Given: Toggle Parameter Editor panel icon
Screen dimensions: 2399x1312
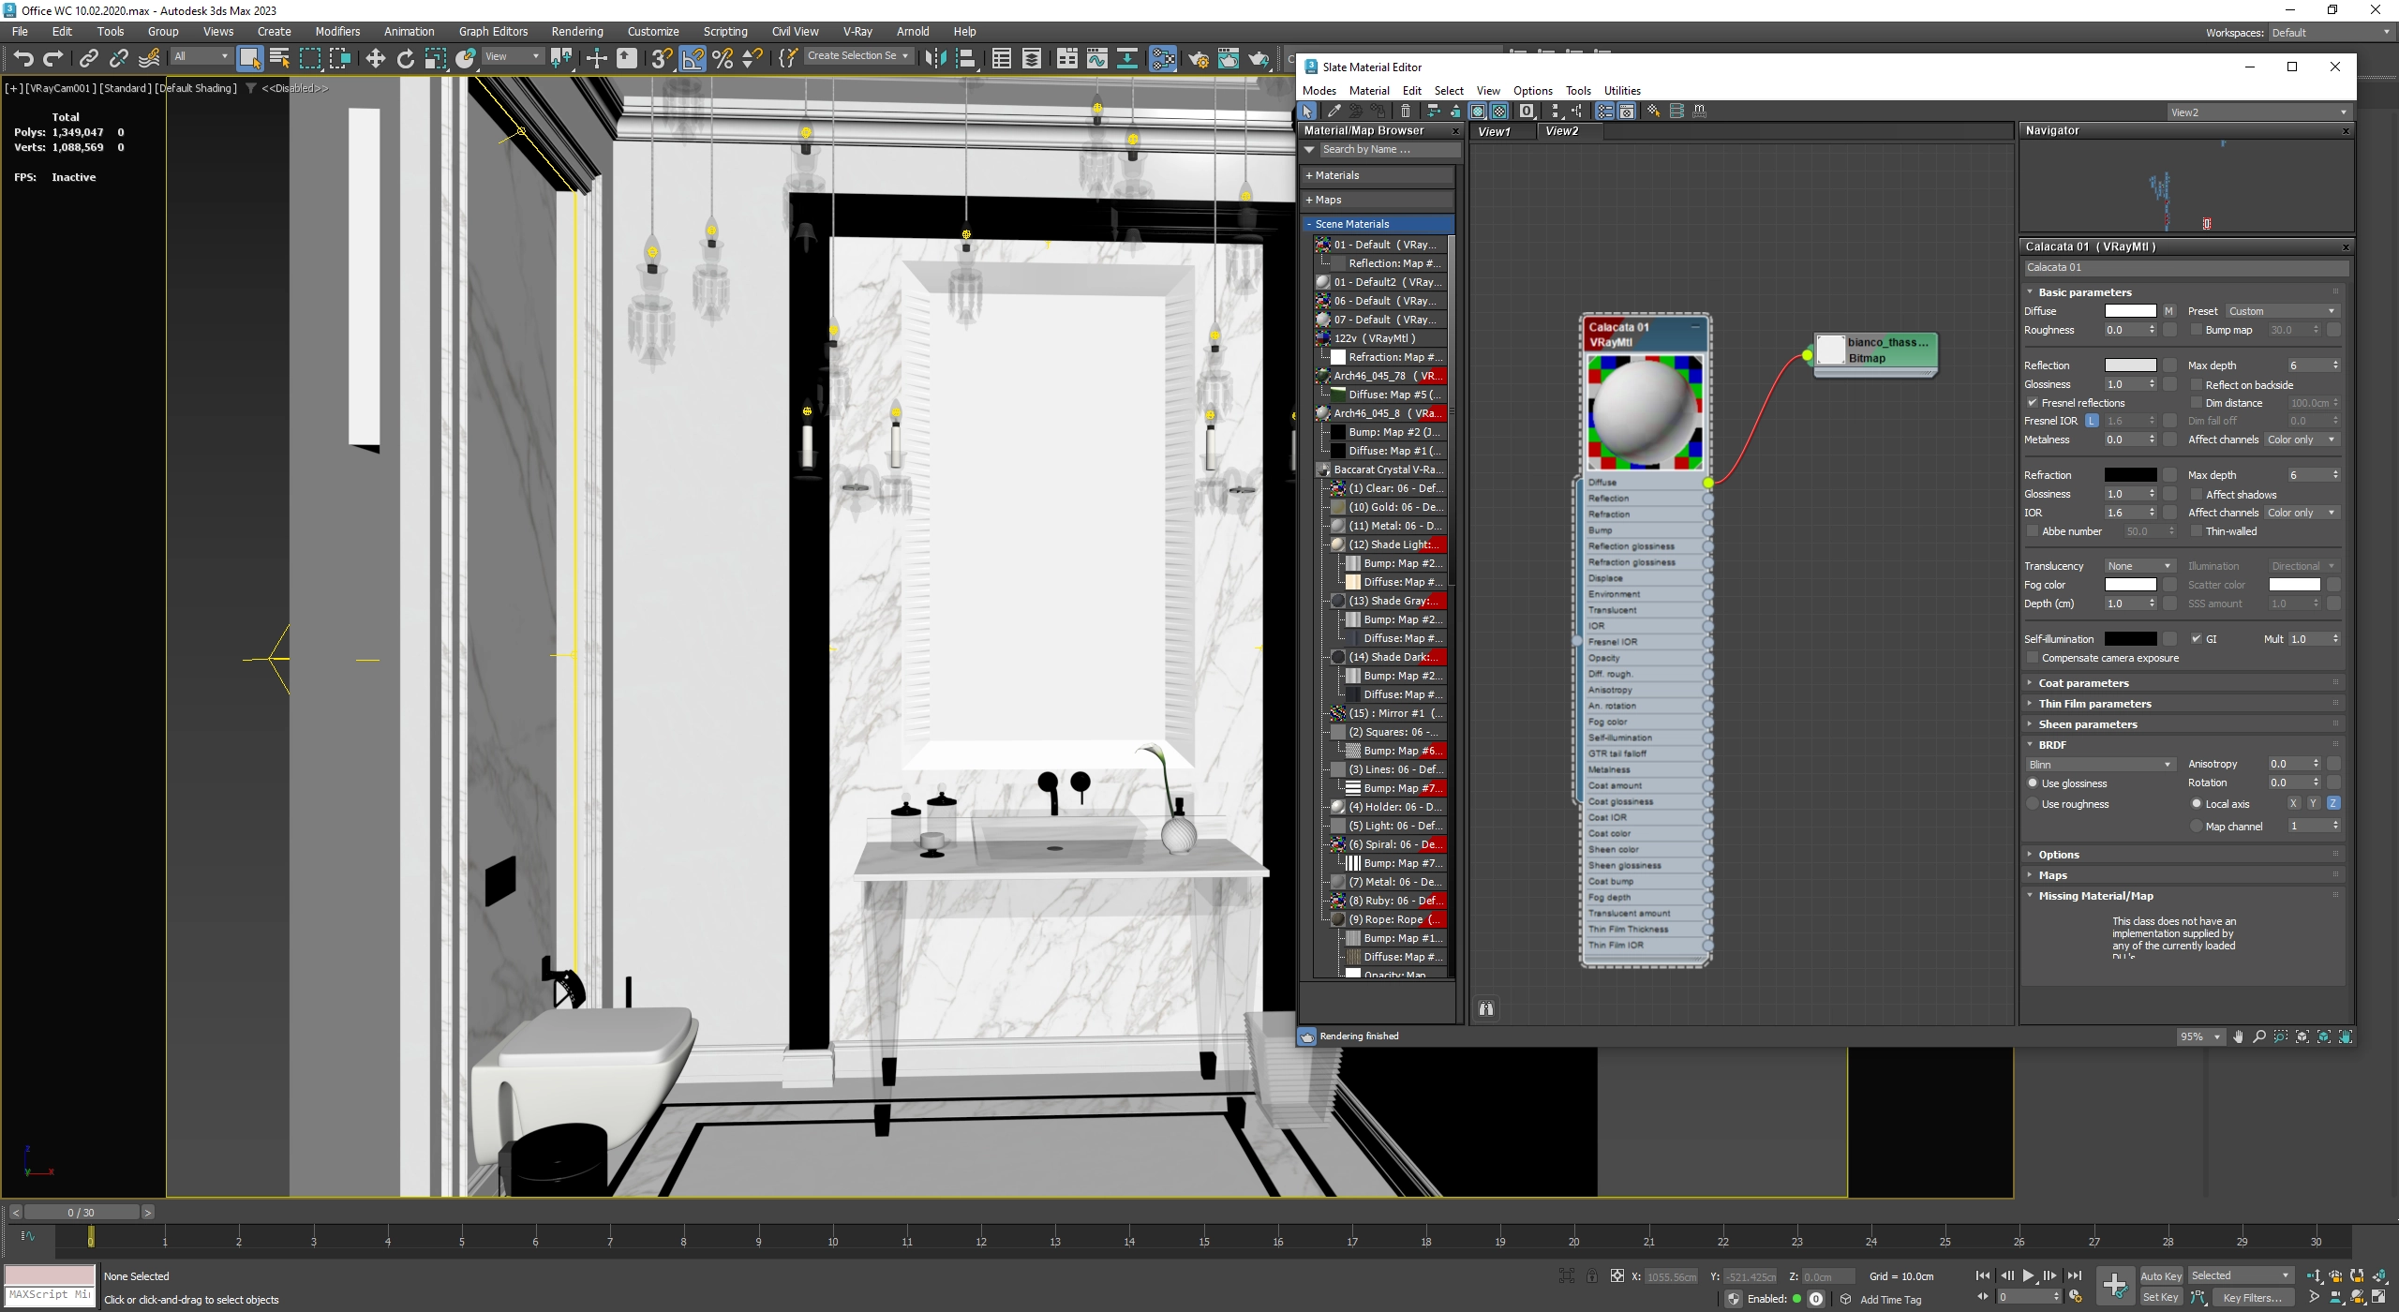Looking at the screenshot, I should coord(1627,111).
